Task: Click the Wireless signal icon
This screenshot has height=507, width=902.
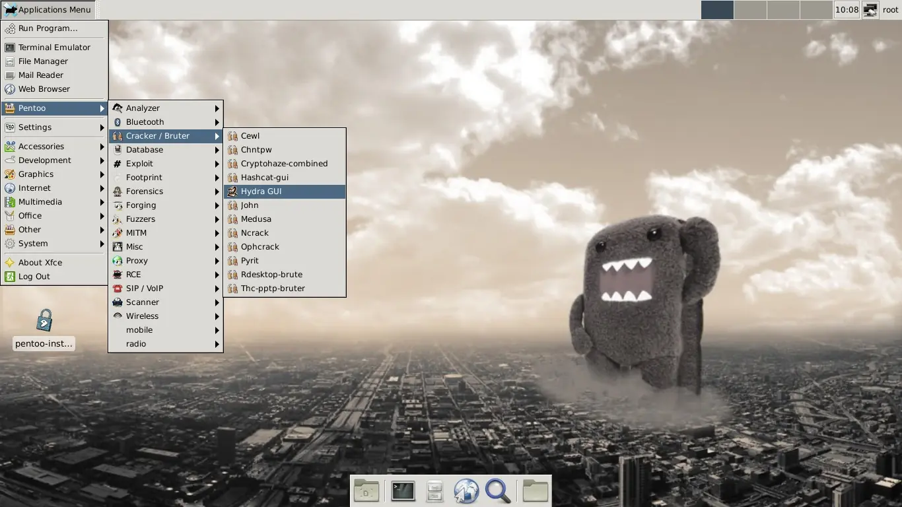Action: (118, 316)
